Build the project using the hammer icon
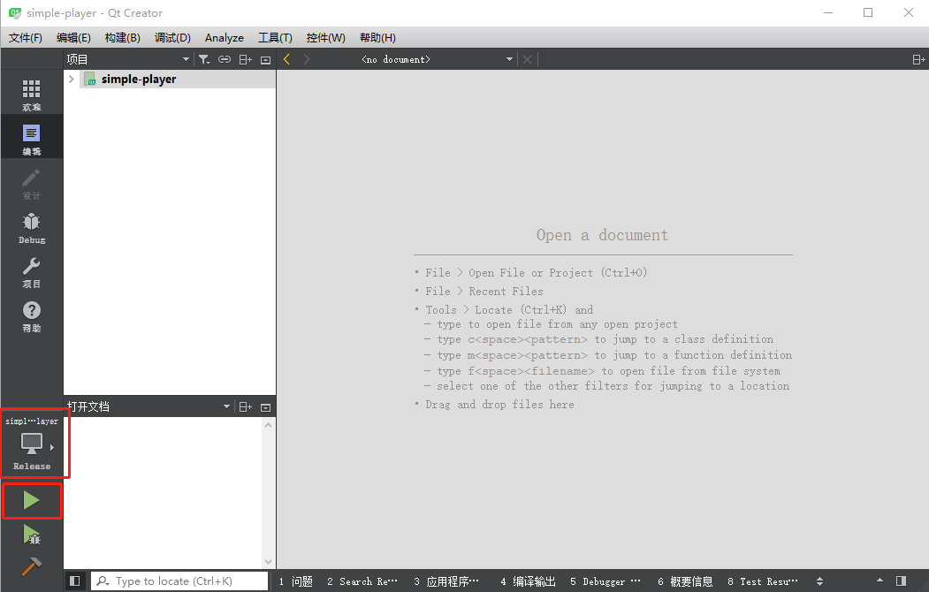Image resolution: width=929 pixels, height=592 pixels. [x=32, y=567]
